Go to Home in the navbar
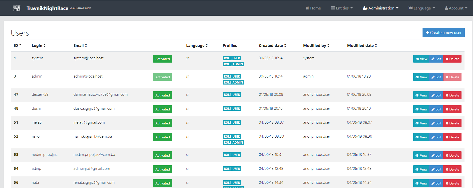The width and height of the screenshot is (473, 188). click(313, 8)
